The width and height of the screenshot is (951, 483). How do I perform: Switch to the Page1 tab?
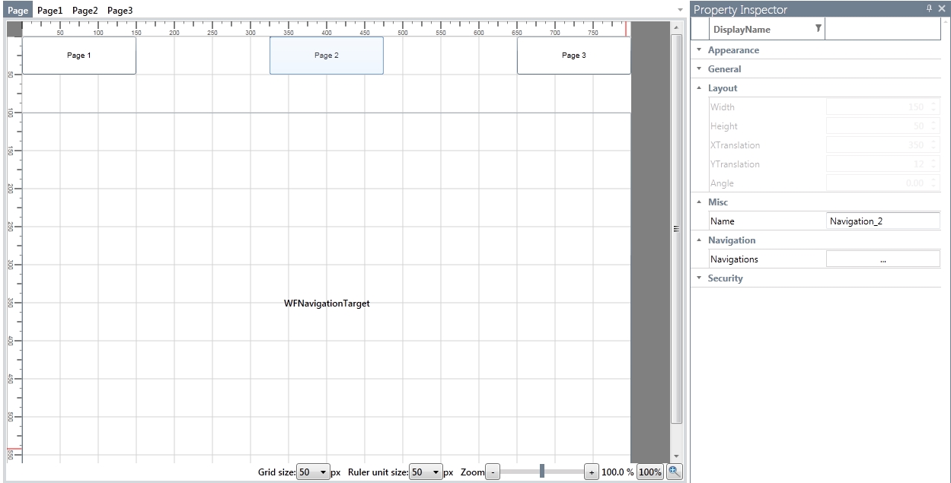[50, 10]
